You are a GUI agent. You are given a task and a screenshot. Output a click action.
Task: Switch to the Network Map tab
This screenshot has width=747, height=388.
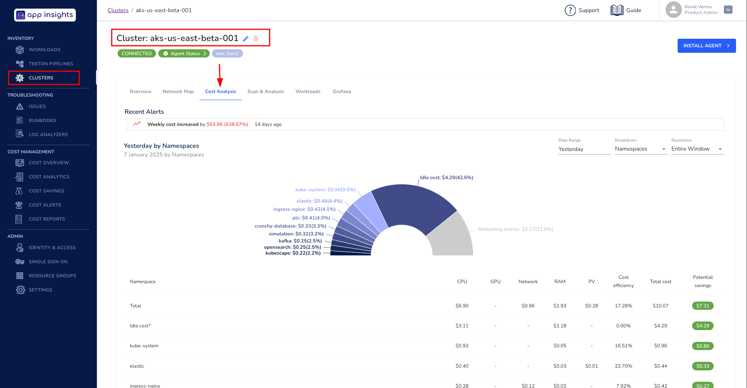point(178,92)
